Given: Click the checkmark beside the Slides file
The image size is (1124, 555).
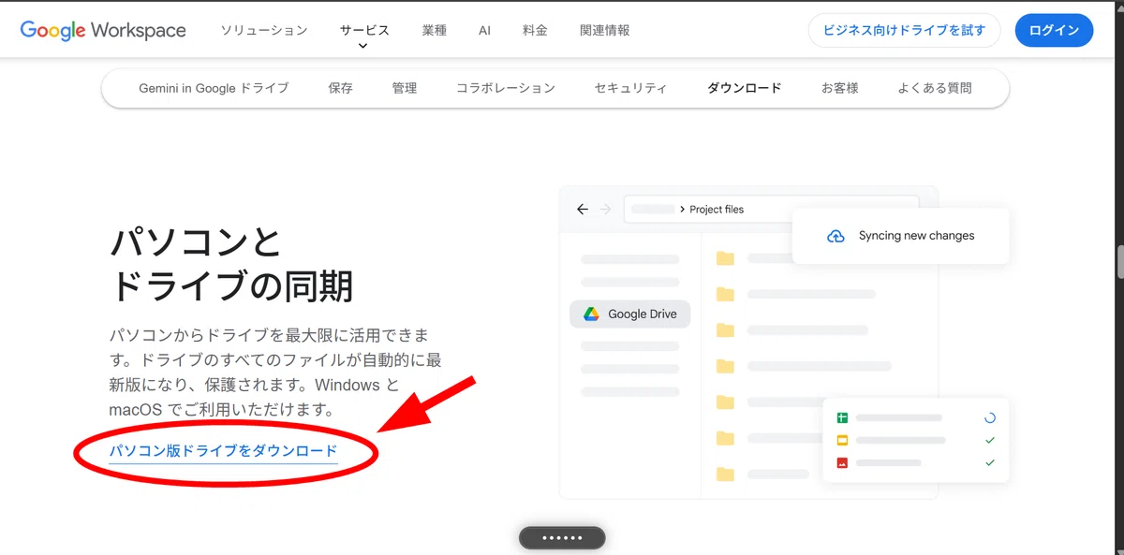Looking at the screenshot, I should point(990,441).
